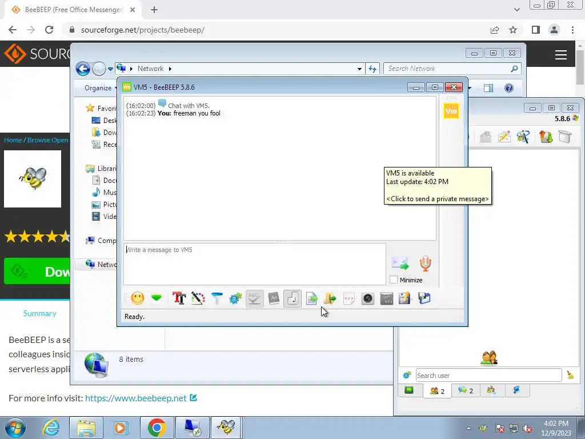Toggle the word completer dictionary icon
The width and height of the screenshot is (585, 439).
coord(274,298)
